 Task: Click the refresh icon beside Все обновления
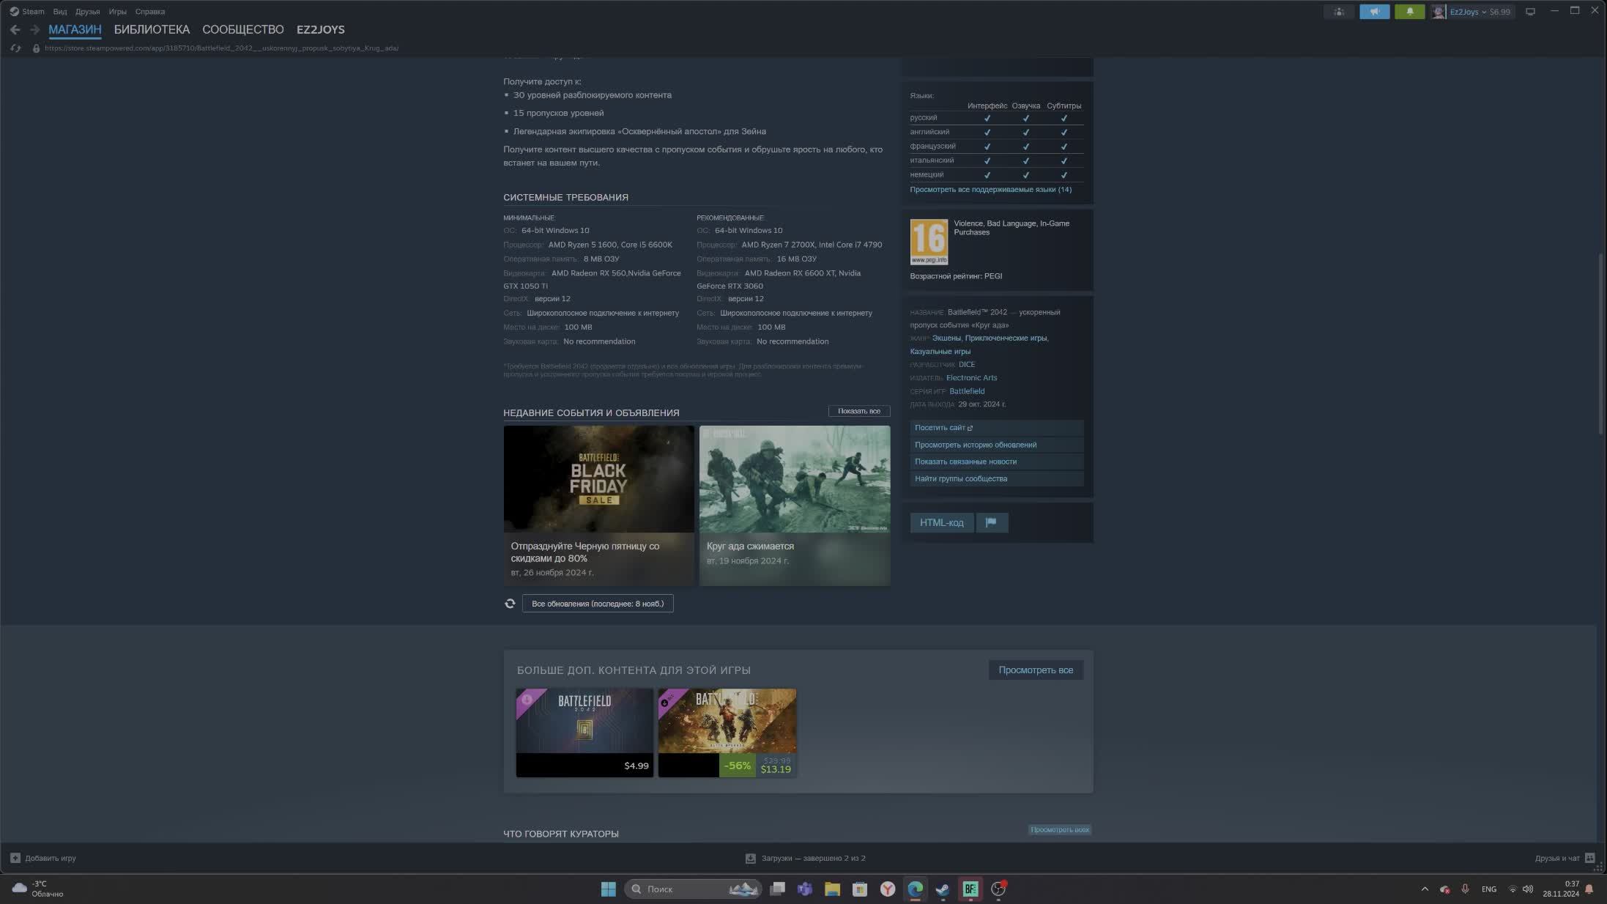click(x=510, y=604)
